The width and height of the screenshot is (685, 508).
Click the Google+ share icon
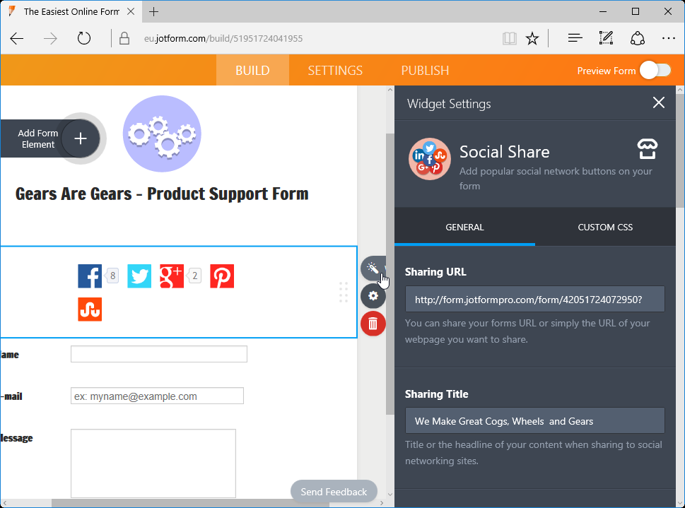(171, 276)
